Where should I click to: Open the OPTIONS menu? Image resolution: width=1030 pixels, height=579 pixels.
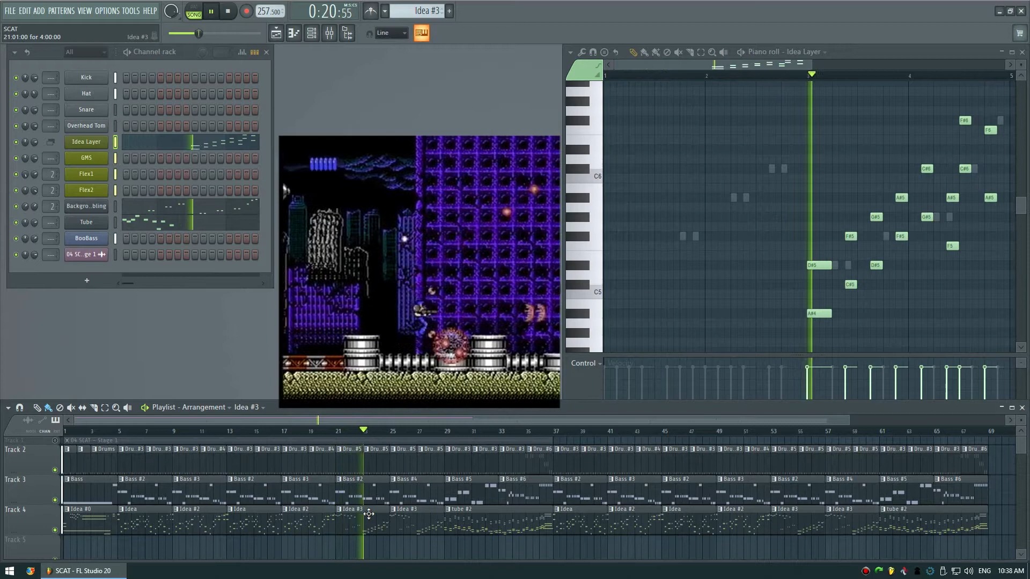click(107, 11)
